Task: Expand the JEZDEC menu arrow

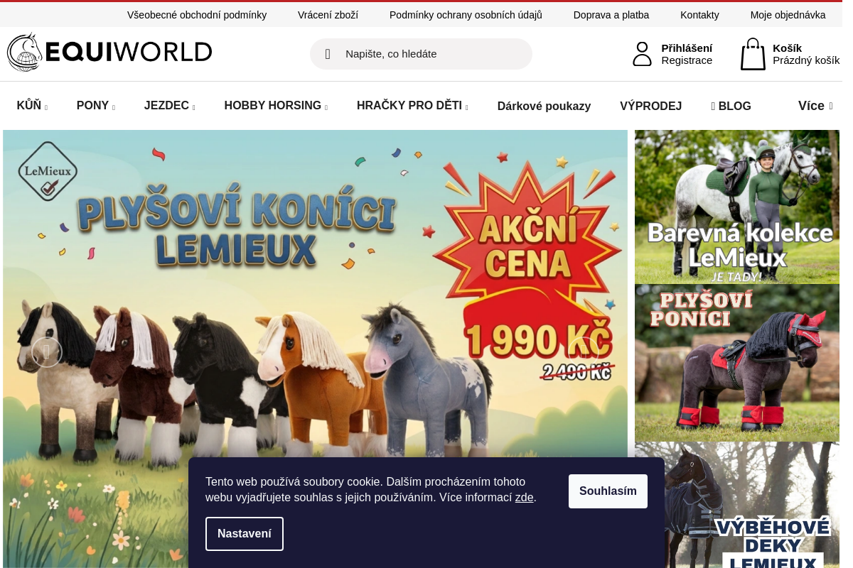Action: click(193, 108)
